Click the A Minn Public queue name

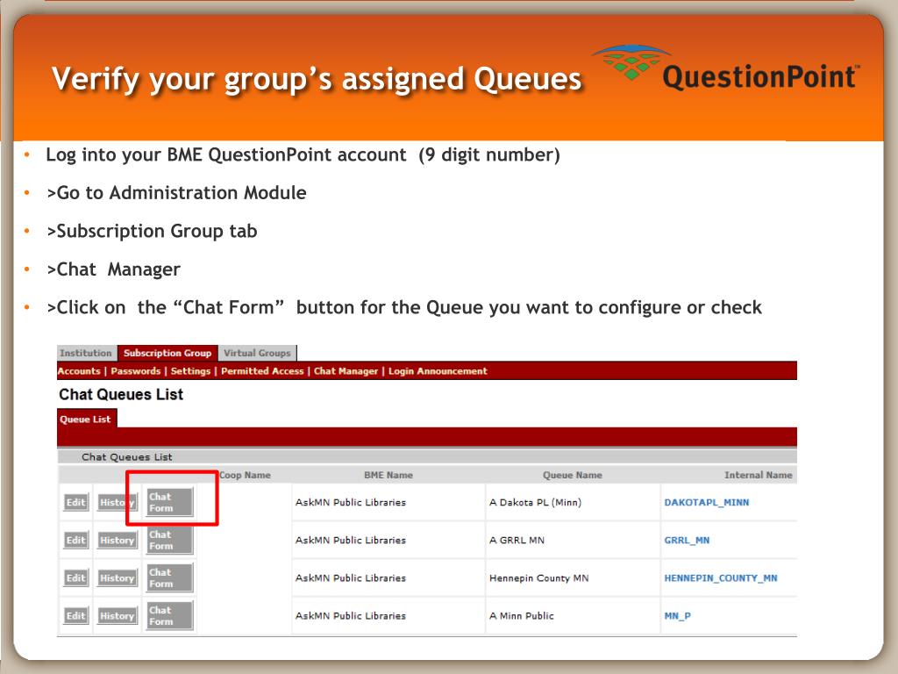tap(521, 616)
